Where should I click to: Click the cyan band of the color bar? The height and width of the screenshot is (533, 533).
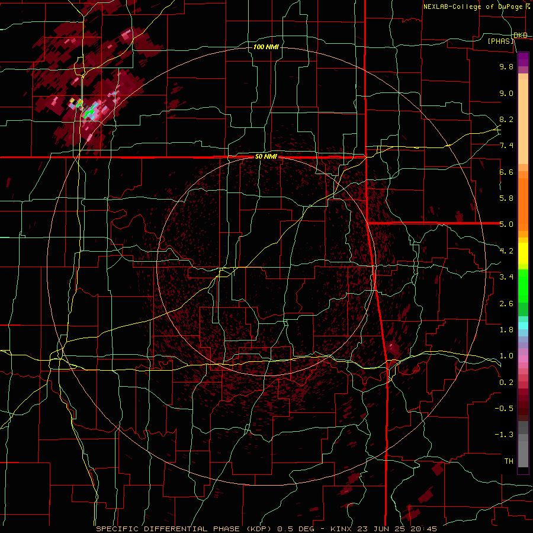pyautogui.click(x=523, y=326)
